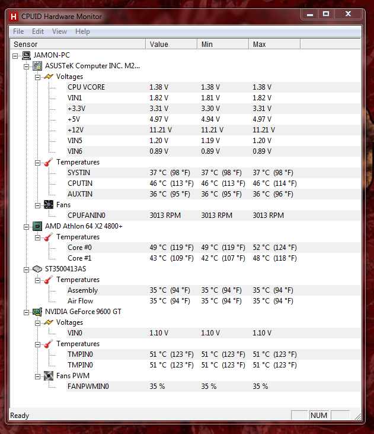This screenshot has width=374, height=434.
Task: Select the CPUFANIN0 fan row
Action: click(213, 216)
